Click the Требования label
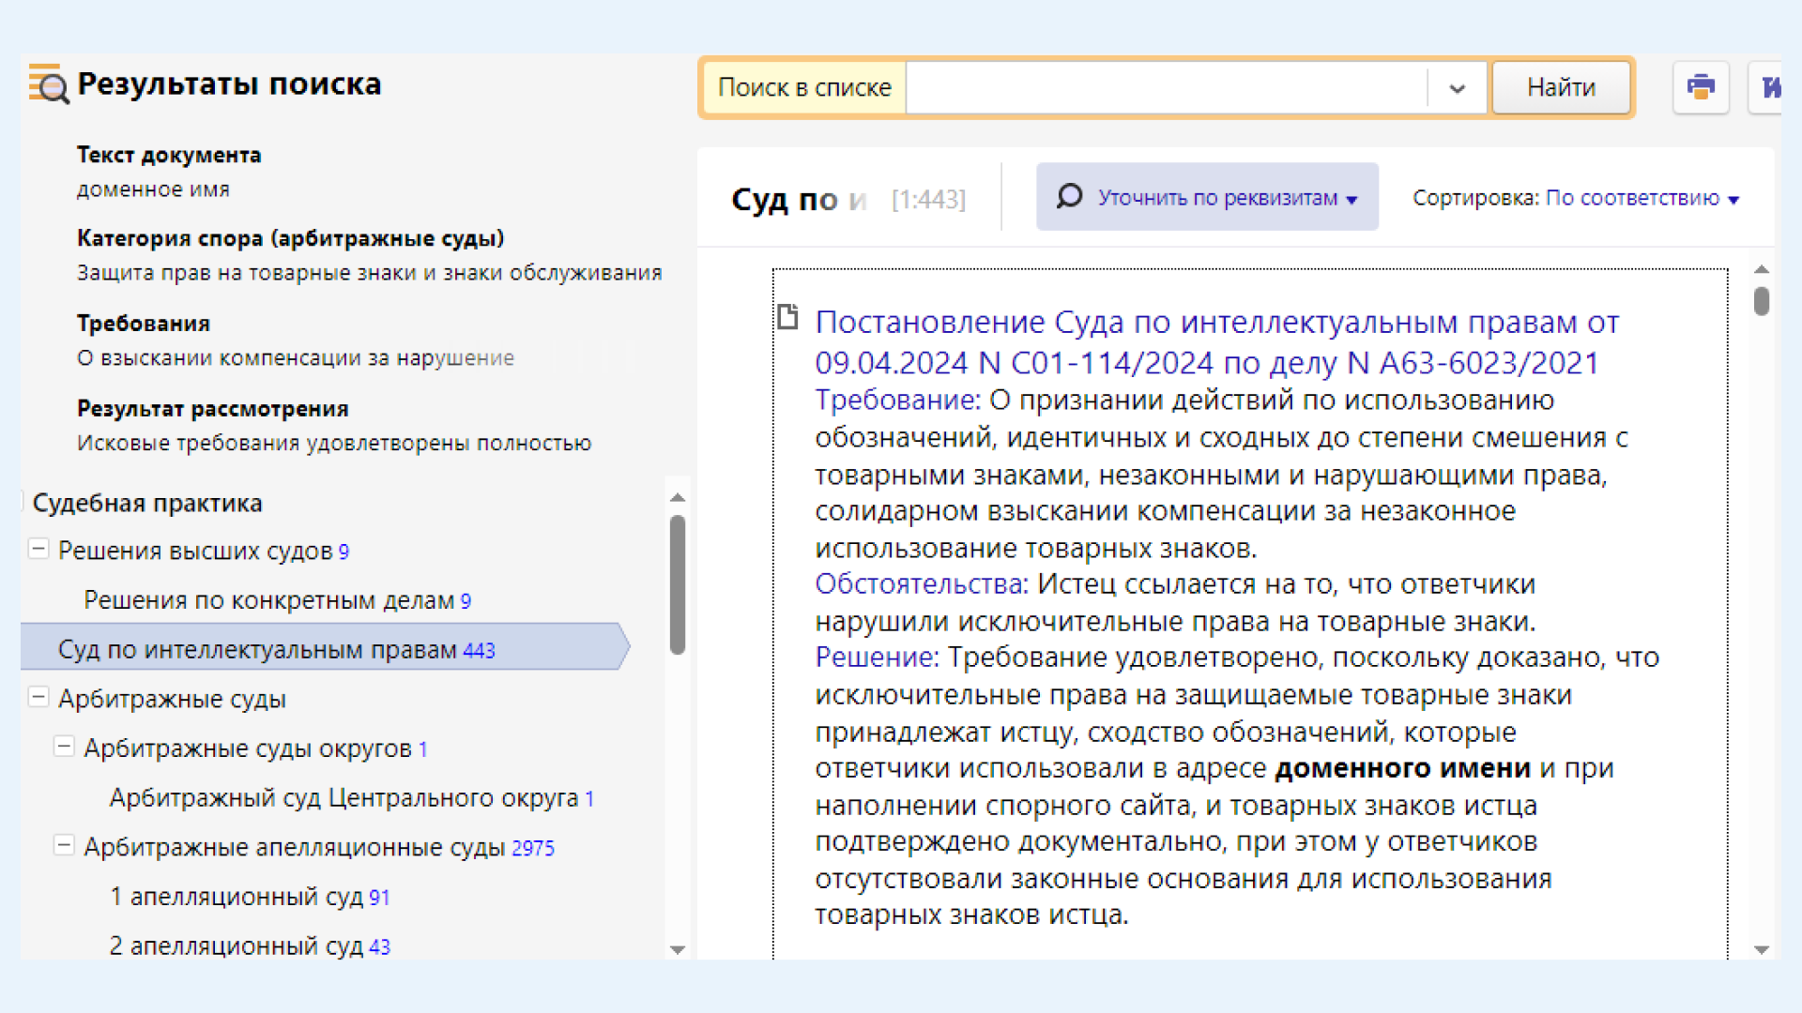Screen dimensions: 1802x1013 [x=144, y=324]
